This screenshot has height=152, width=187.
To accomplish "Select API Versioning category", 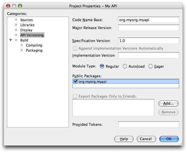I will [32, 35].
